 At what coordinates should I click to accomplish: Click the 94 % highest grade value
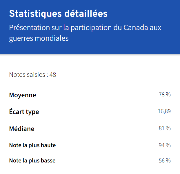165,145
